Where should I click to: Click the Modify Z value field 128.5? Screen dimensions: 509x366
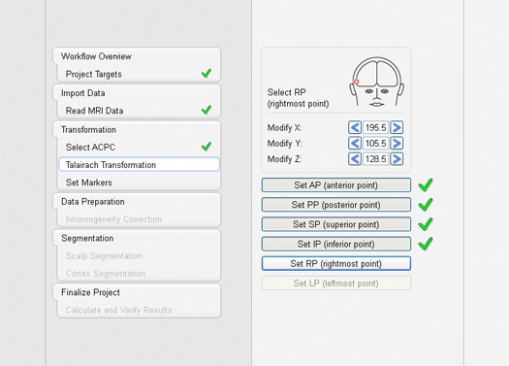(x=376, y=159)
